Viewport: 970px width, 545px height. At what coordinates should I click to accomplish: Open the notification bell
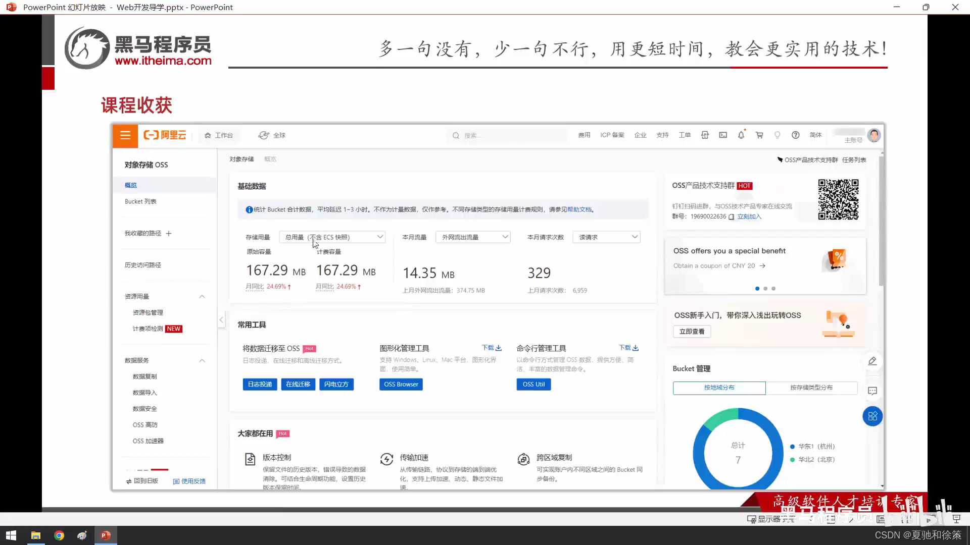741,135
